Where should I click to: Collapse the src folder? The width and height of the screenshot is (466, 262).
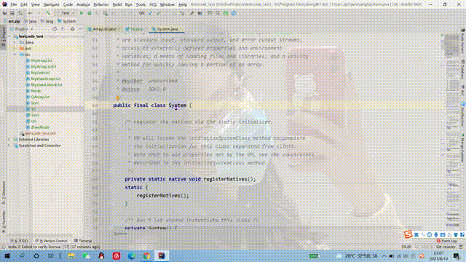(15, 55)
